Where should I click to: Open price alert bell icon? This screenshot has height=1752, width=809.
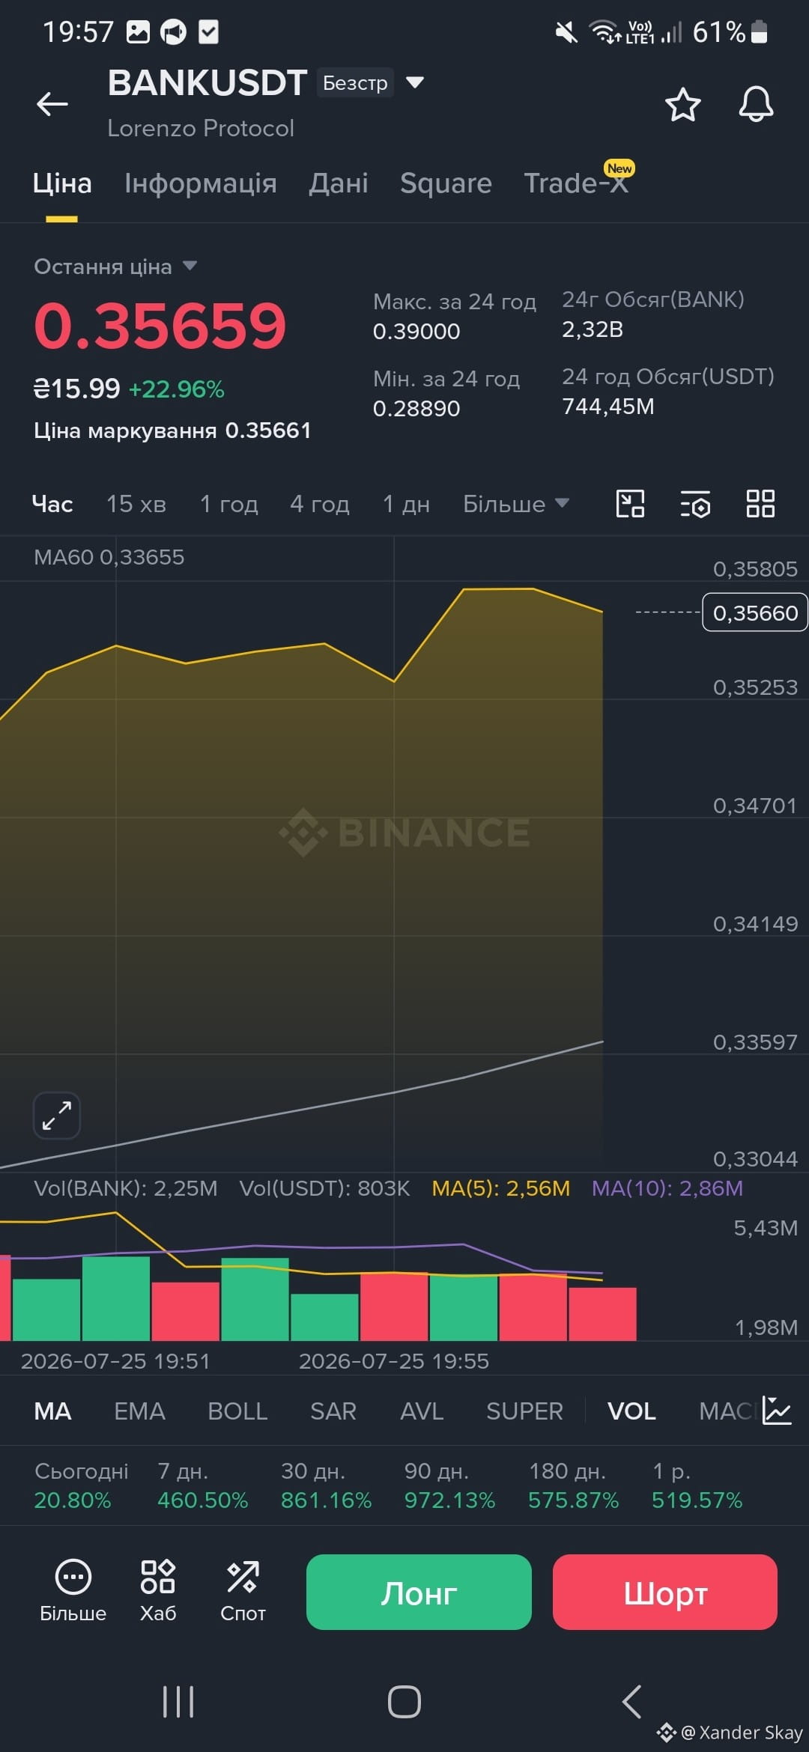coord(756,104)
